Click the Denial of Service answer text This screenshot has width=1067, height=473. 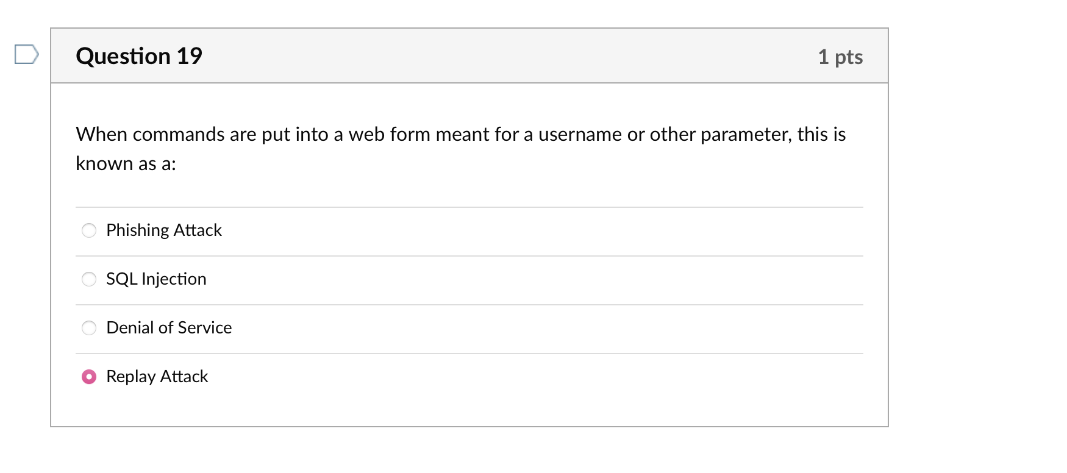(x=169, y=328)
